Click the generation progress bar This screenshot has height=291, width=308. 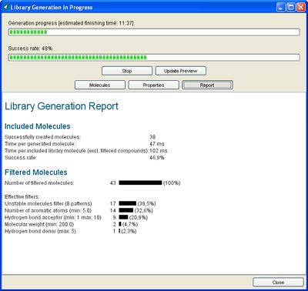pyautogui.click(x=154, y=32)
